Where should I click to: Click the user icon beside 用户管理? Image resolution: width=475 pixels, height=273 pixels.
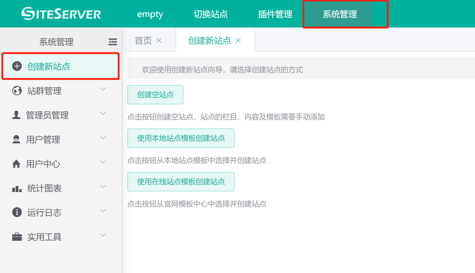pyautogui.click(x=16, y=139)
